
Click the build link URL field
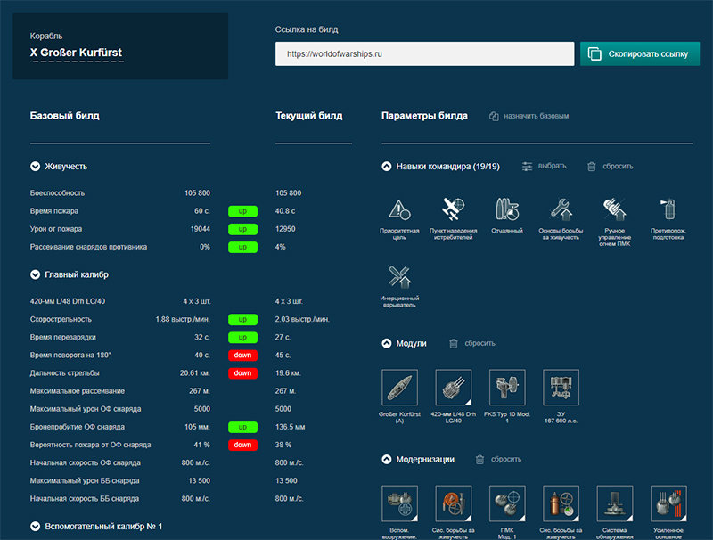(x=425, y=53)
